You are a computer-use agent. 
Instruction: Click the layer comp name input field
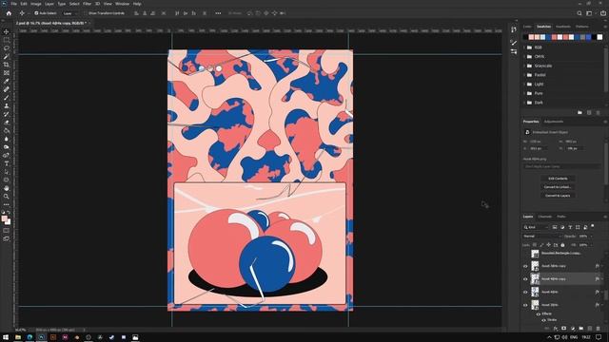pyautogui.click(x=561, y=166)
